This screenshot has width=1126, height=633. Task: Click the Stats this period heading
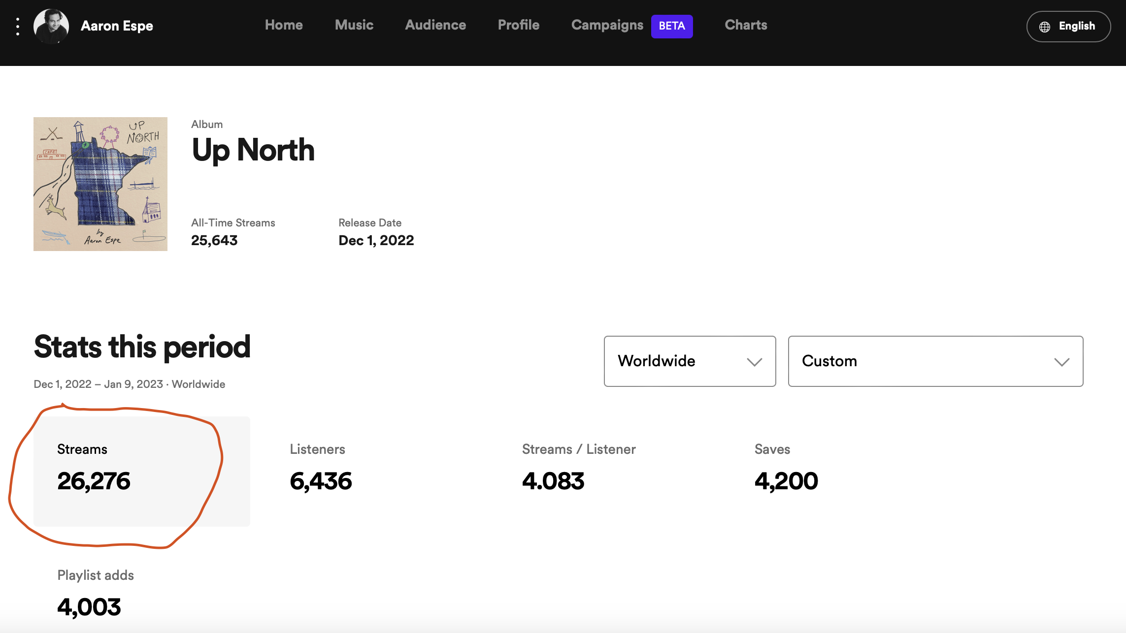click(x=142, y=347)
